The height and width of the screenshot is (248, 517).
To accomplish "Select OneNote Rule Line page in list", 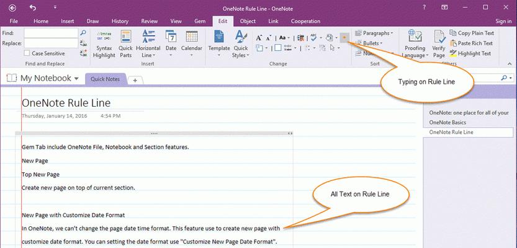I will (468, 132).
